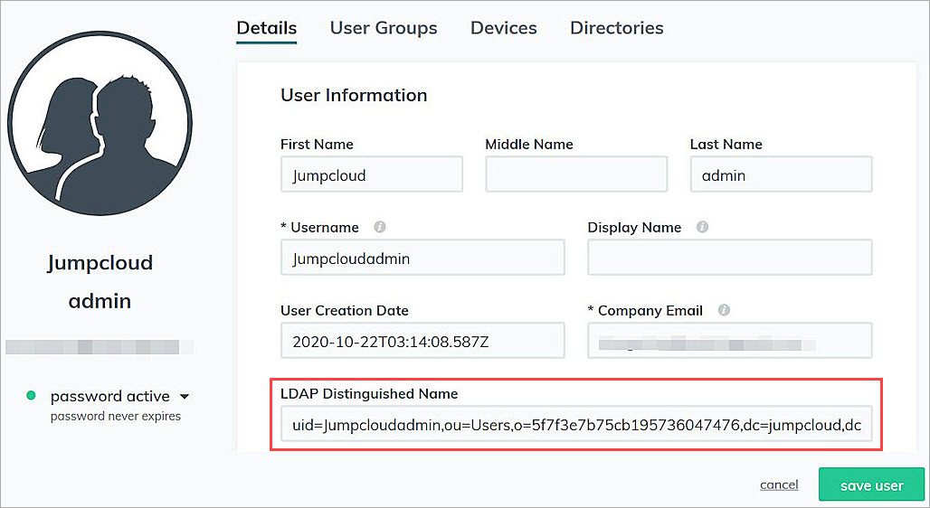Click the 'Jumpcloud' name under avatar
The height and width of the screenshot is (508, 930).
coord(100,263)
